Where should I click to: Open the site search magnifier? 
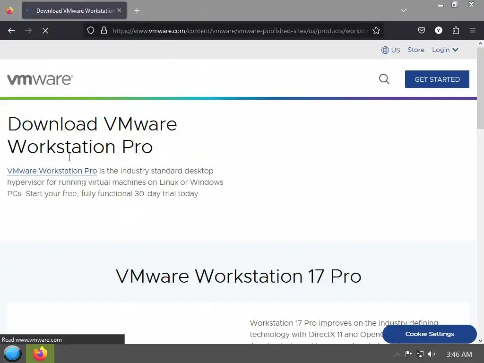(x=384, y=79)
